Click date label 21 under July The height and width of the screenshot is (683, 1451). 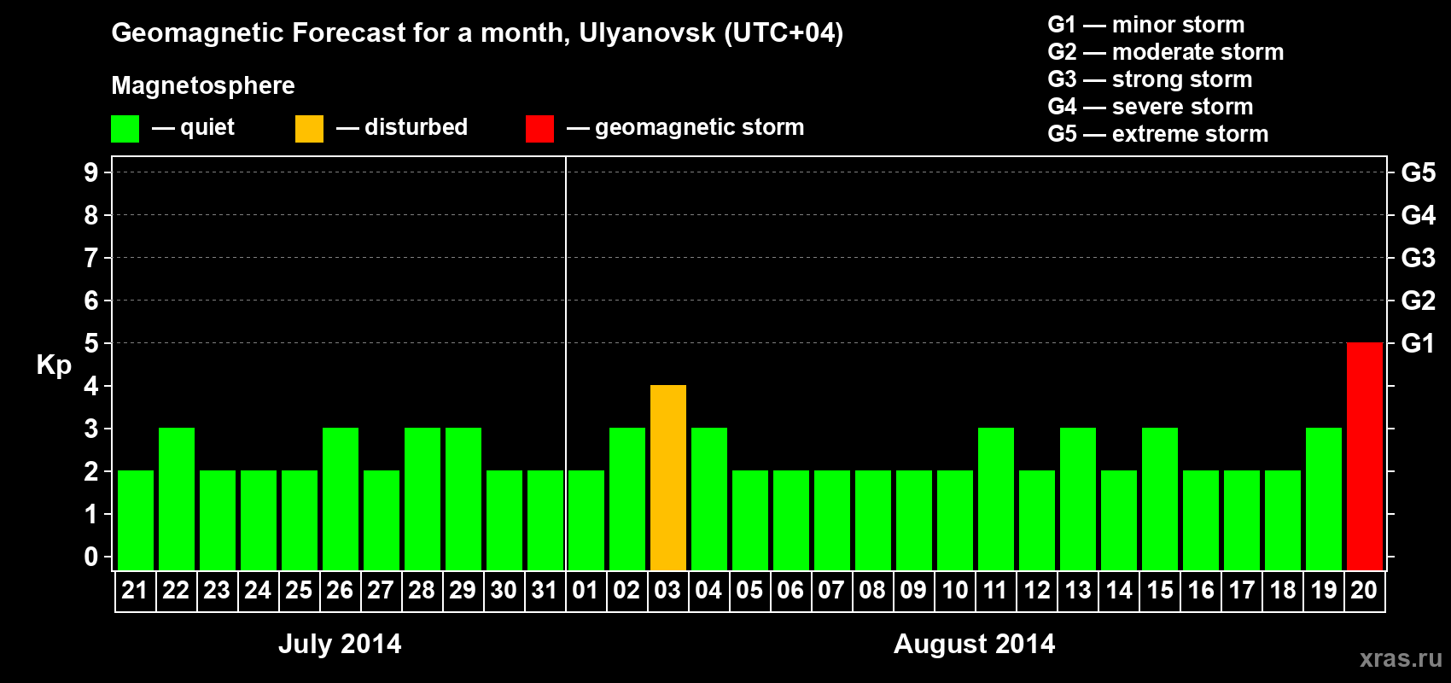pos(135,590)
